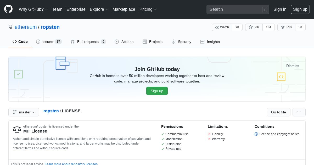Switch to the Issues tab
The width and height of the screenshot is (314, 165).
pos(49,42)
